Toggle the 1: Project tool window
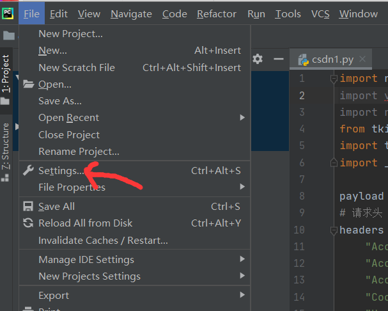This screenshot has height=311, width=388. pos(6,74)
